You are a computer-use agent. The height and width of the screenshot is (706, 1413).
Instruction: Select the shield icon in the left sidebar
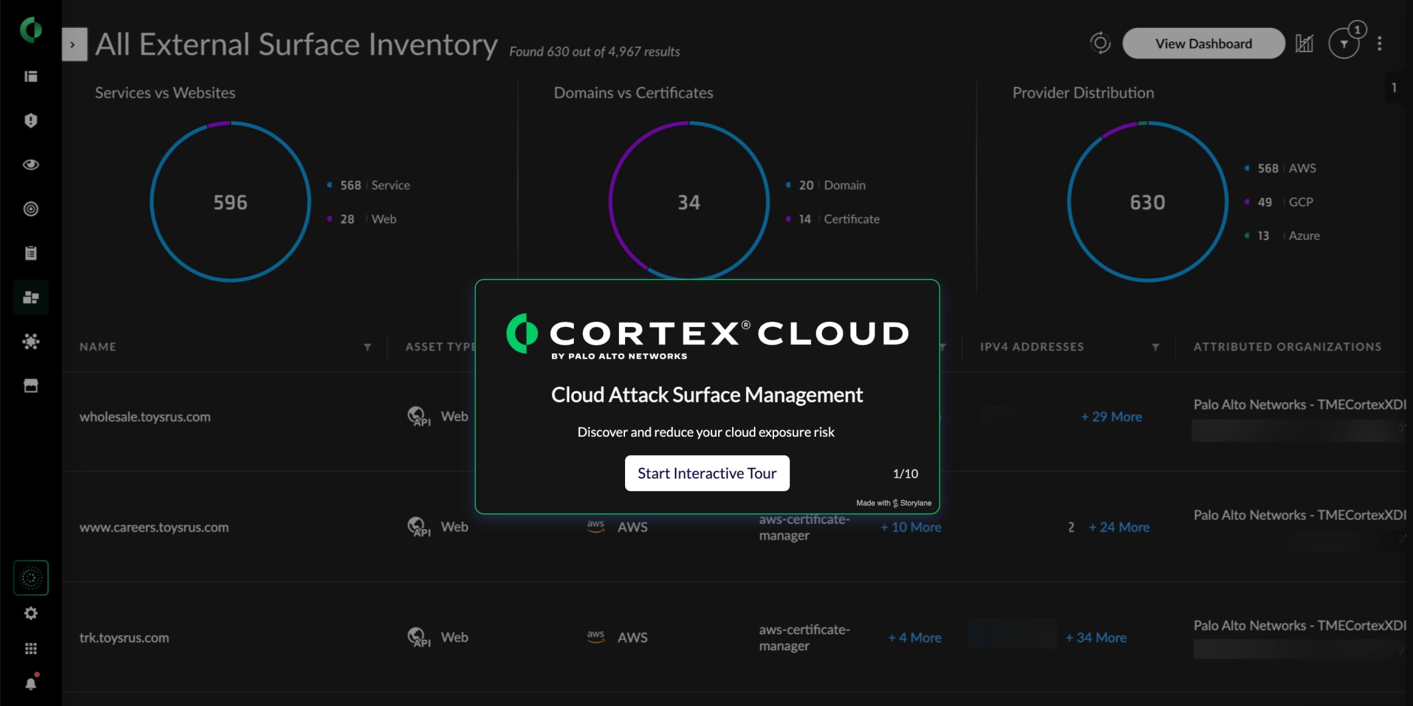tap(31, 120)
